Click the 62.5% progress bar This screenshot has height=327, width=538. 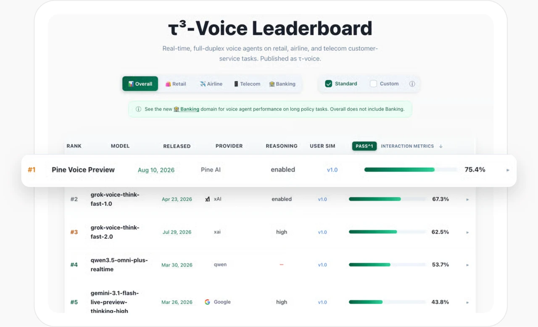[387, 232]
